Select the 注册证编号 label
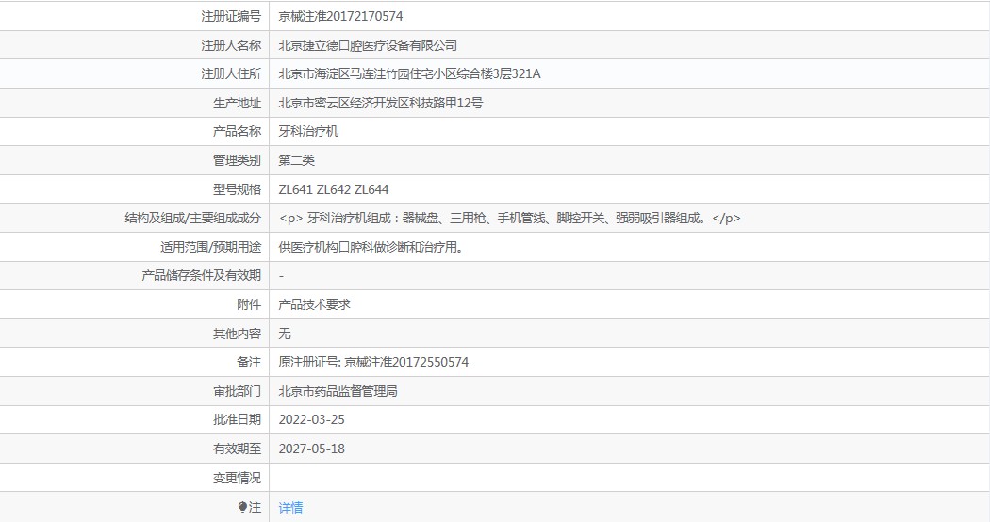 [x=231, y=16]
